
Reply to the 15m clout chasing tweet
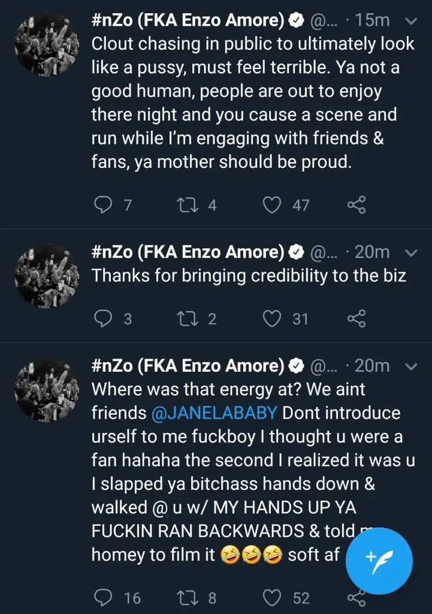[x=104, y=205]
